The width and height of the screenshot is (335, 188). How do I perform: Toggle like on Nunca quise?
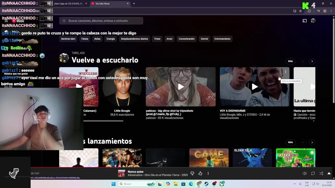coord(200,173)
